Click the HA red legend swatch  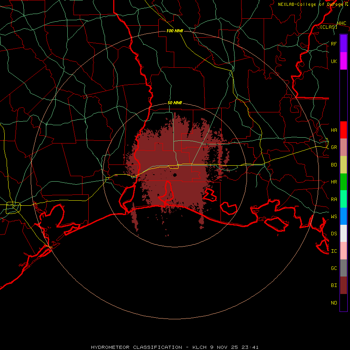[x=343, y=130]
